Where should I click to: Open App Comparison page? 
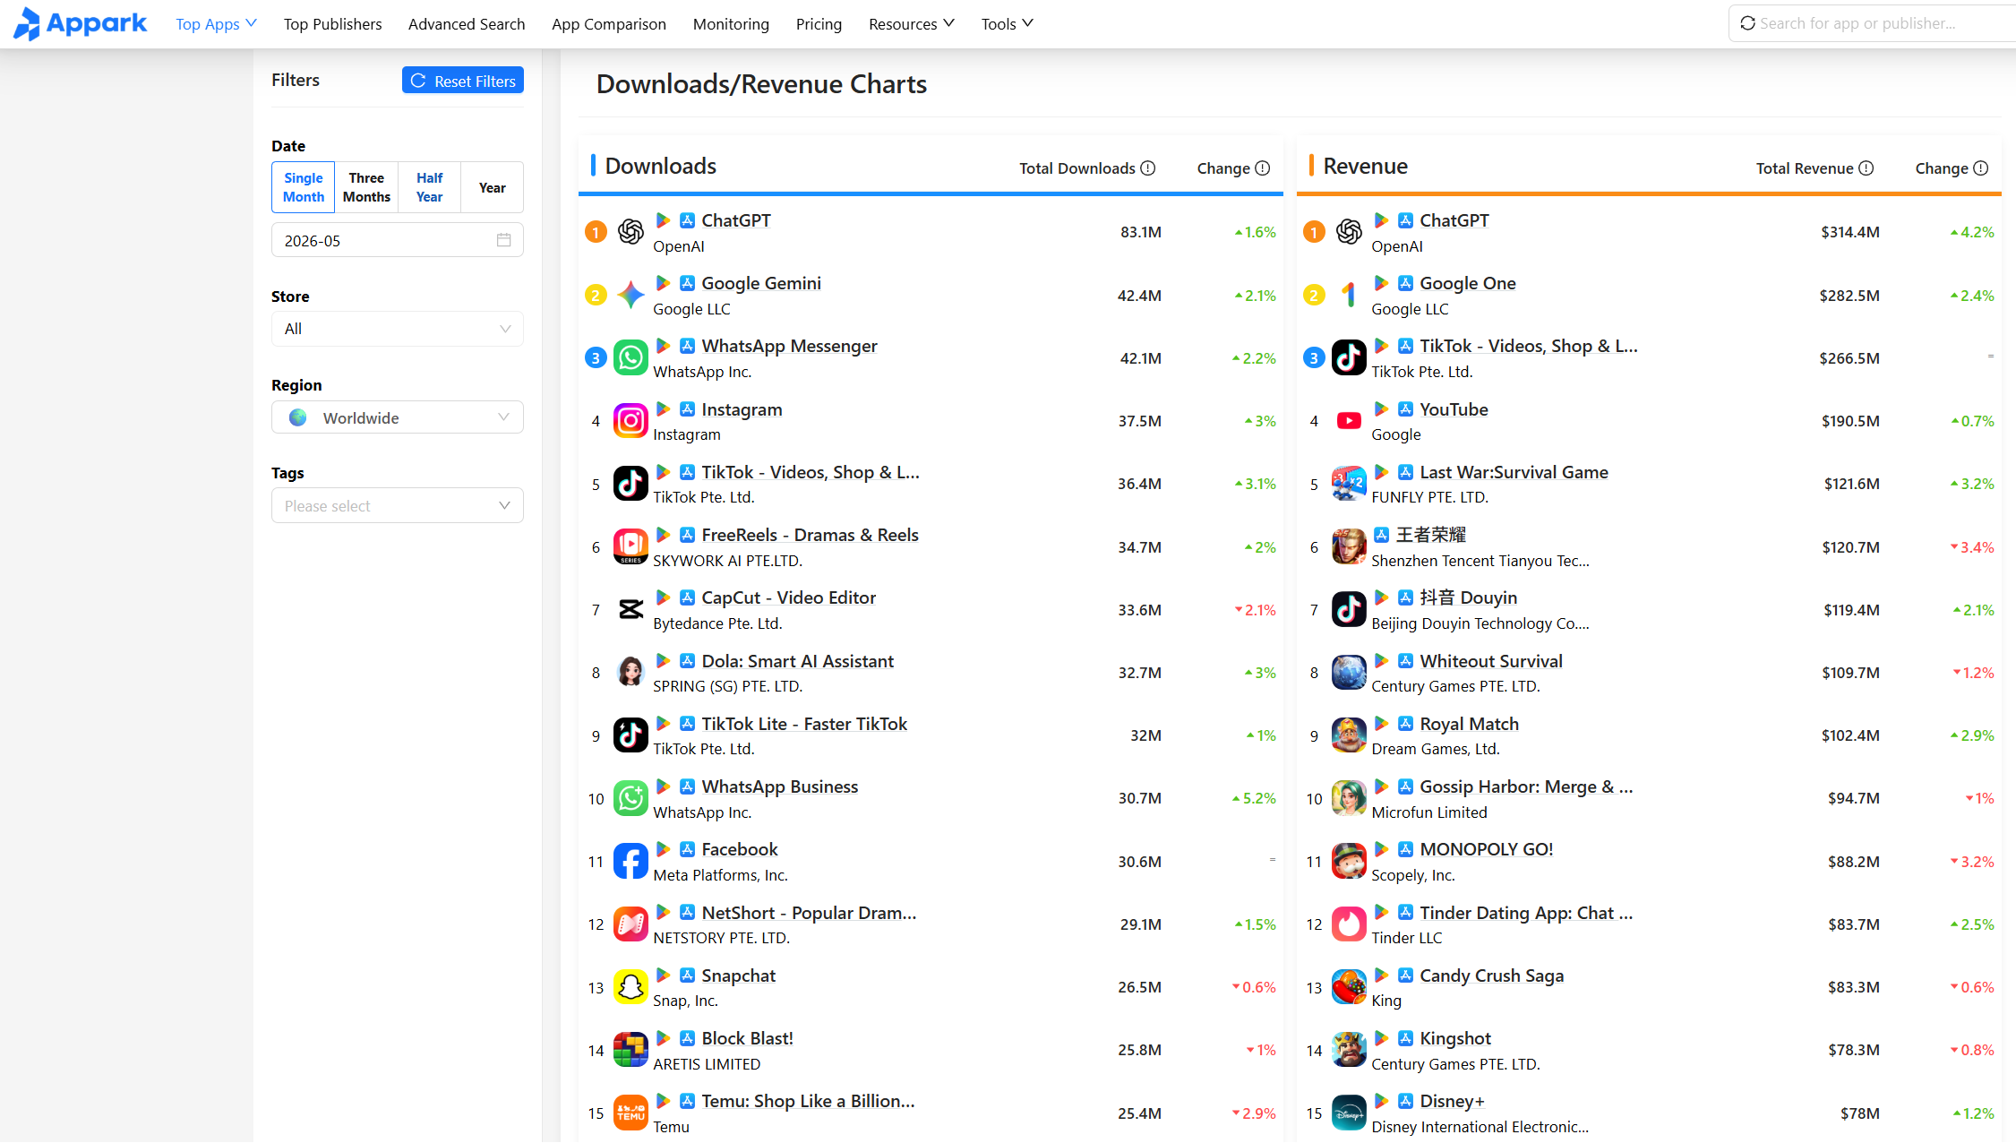(609, 24)
